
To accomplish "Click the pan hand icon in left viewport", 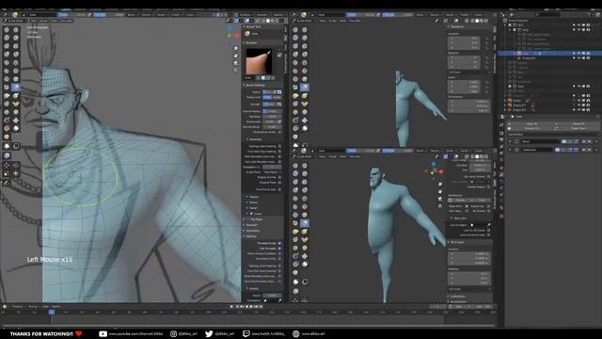I will coord(235,56).
